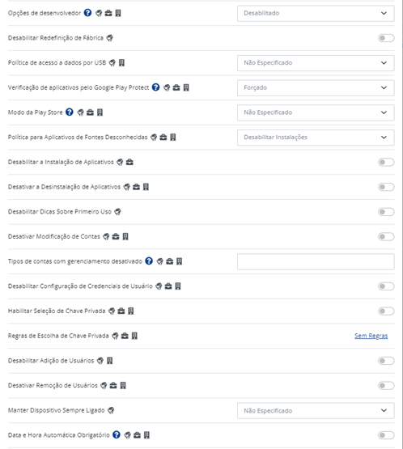
Task: Open Opções de desenvolvedor dropdown
Action: point(316,13)
